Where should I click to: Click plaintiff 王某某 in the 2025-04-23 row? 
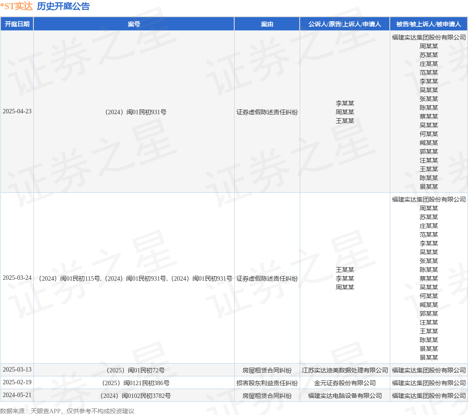(x=345, y=121)
